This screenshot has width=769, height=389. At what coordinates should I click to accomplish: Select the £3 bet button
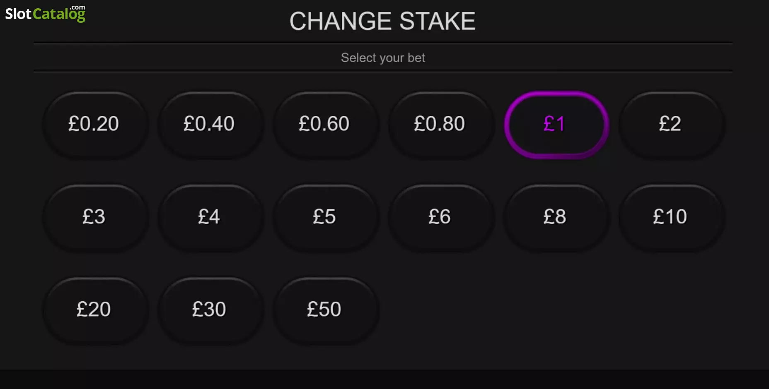(x=94, y=217)
